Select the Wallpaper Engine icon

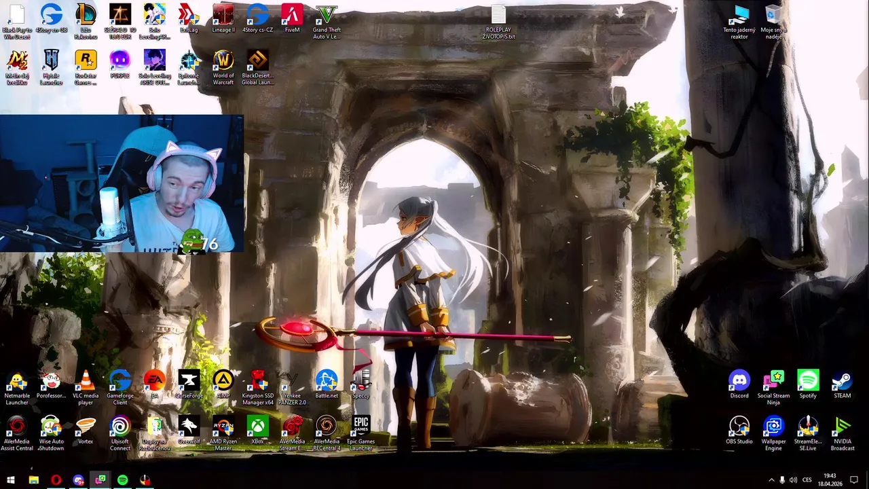coord(774,434)
